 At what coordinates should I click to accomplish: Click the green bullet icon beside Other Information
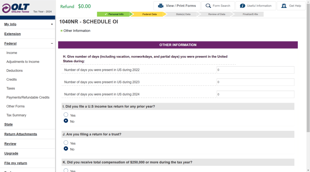[61, 31]
